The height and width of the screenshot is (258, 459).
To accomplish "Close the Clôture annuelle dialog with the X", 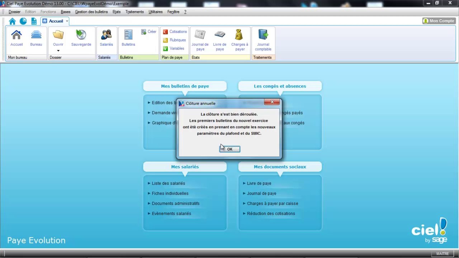I will tap(272, 102).
